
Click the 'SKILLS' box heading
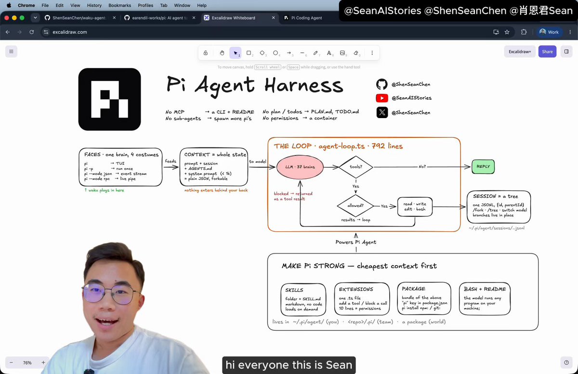[294, 290]
